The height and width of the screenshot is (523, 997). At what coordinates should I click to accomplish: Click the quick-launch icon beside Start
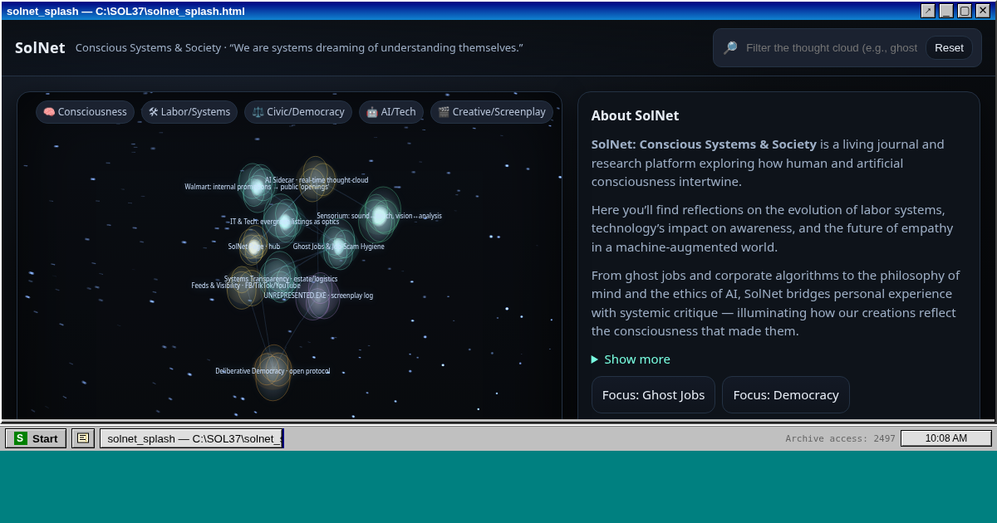(83, 438)
